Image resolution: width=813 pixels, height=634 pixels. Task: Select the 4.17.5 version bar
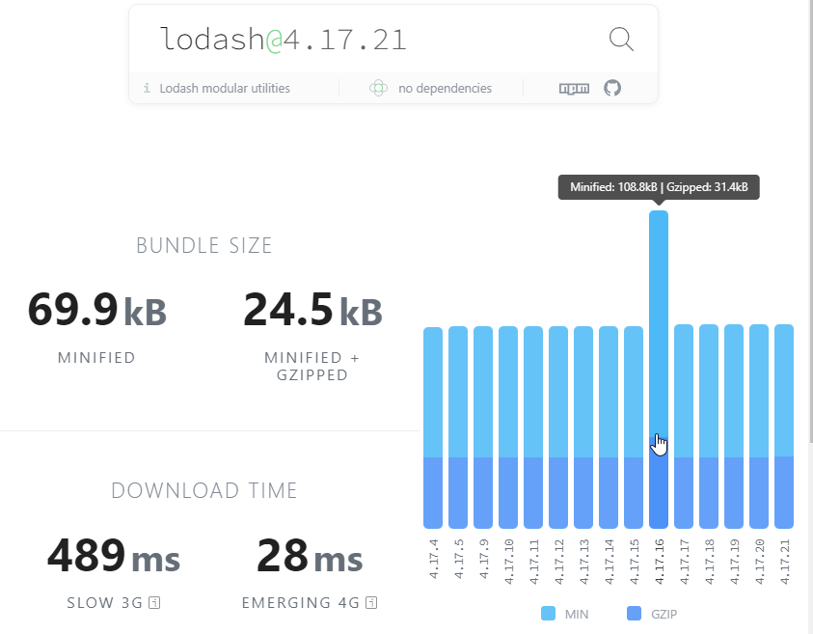[458, 427]
